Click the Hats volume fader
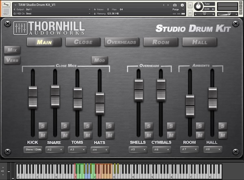 [x=100, y=103]
